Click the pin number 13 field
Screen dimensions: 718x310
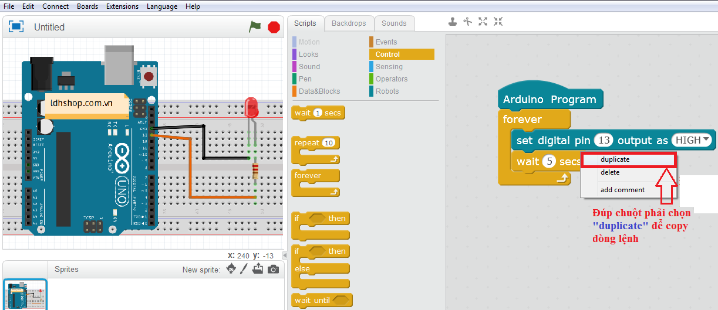click(x=604, y=140)
